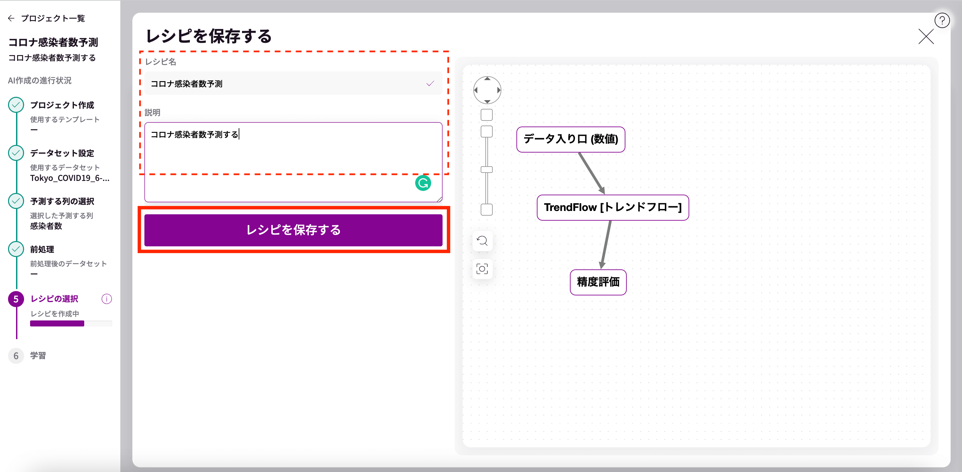Pan canvas down with bottom arrow
The width and height of the screenshot is (962, 472).
click(487, 101)
